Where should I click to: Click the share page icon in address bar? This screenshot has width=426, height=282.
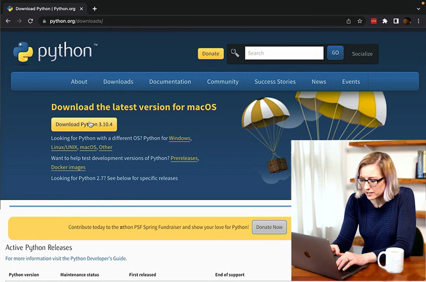(x=349, y=21)
